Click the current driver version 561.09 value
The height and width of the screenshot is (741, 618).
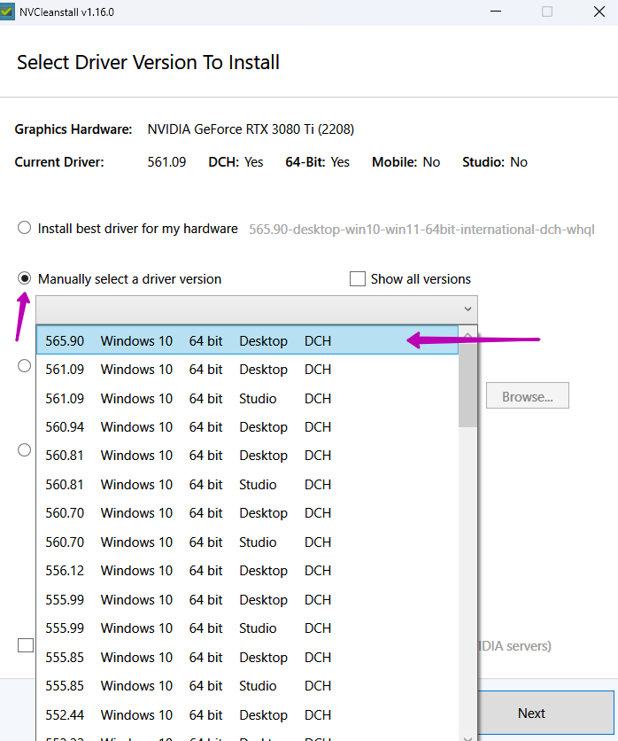166,162
